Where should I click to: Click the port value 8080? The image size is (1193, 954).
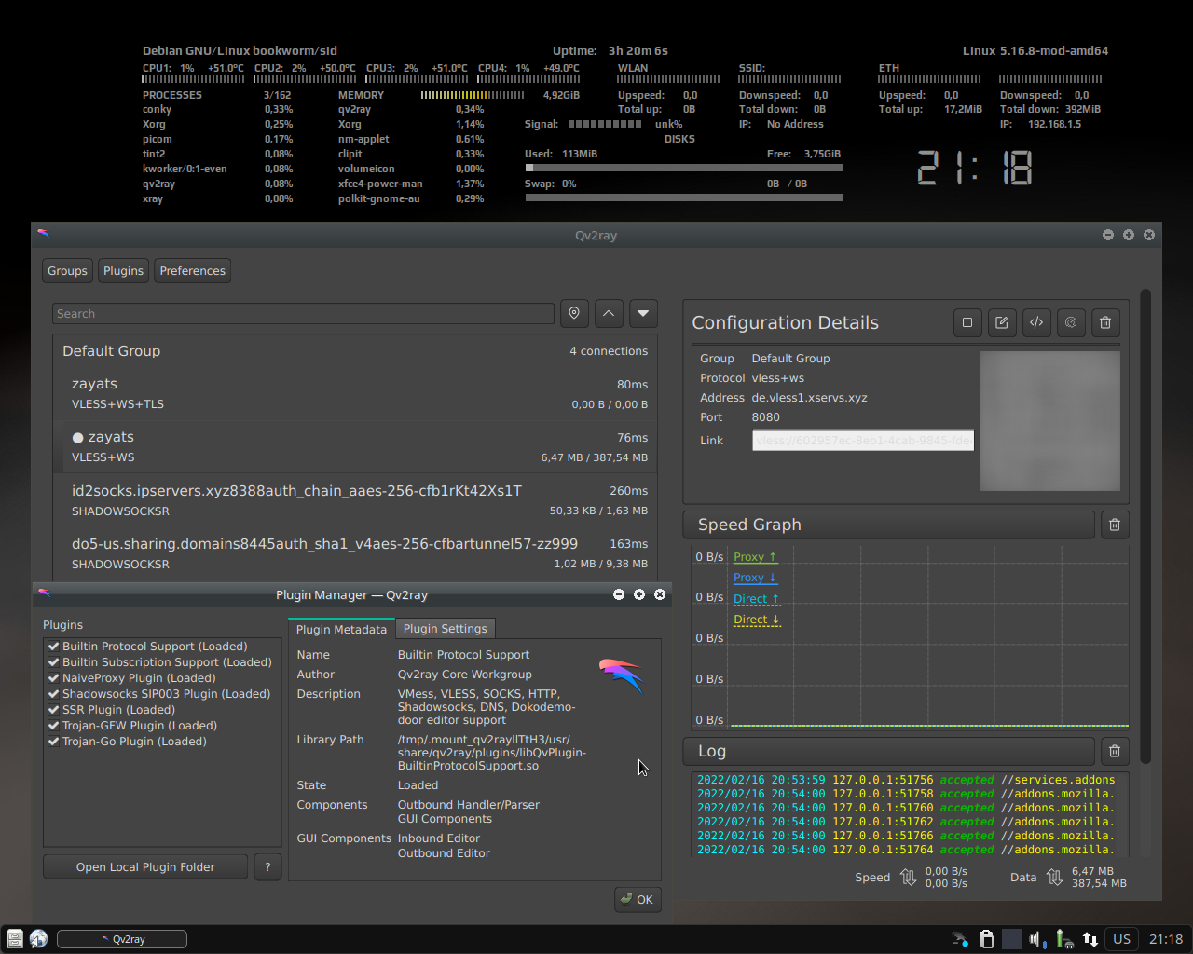(x=765, y=416)
